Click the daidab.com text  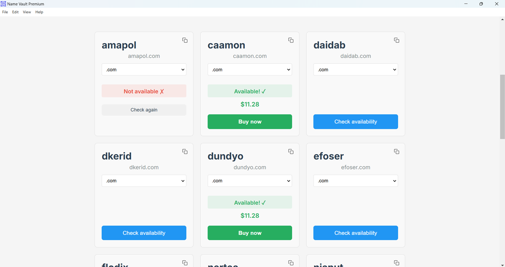(356, 56)
